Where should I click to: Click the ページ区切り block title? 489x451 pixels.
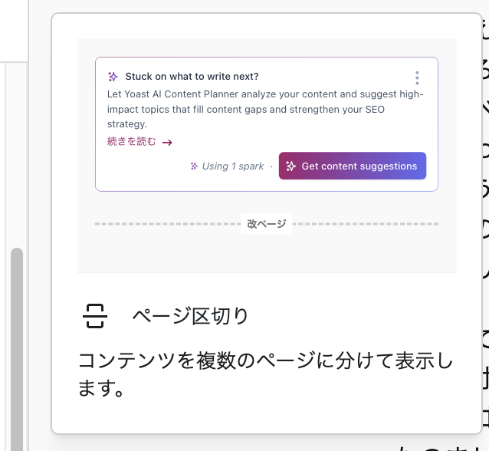click(190, 316)
